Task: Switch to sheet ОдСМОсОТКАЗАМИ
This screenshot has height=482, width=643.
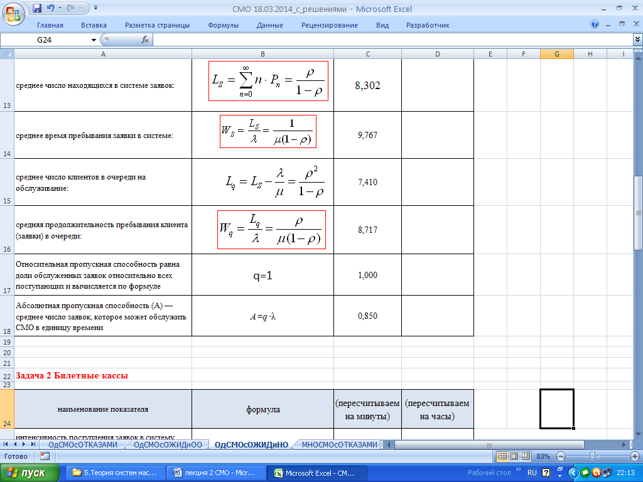Action: tap(82, 445)
